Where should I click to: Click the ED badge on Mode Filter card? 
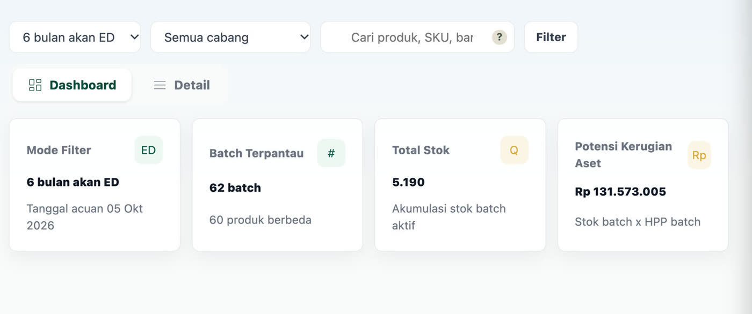point(149,150)
